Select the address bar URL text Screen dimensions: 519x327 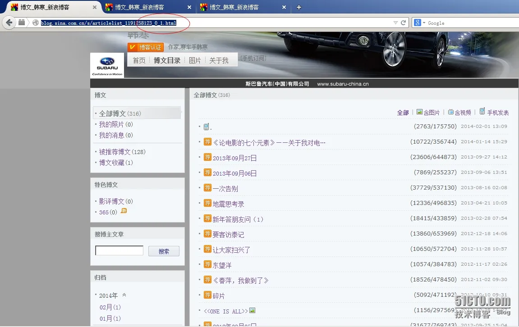[x=109, y=23]
